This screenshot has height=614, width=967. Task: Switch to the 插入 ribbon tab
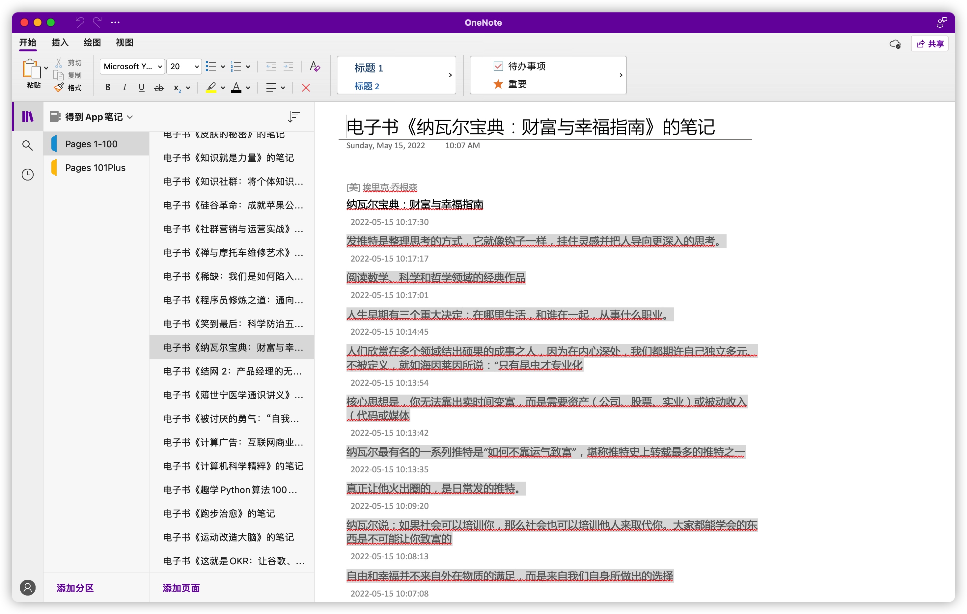click(60, 42)
